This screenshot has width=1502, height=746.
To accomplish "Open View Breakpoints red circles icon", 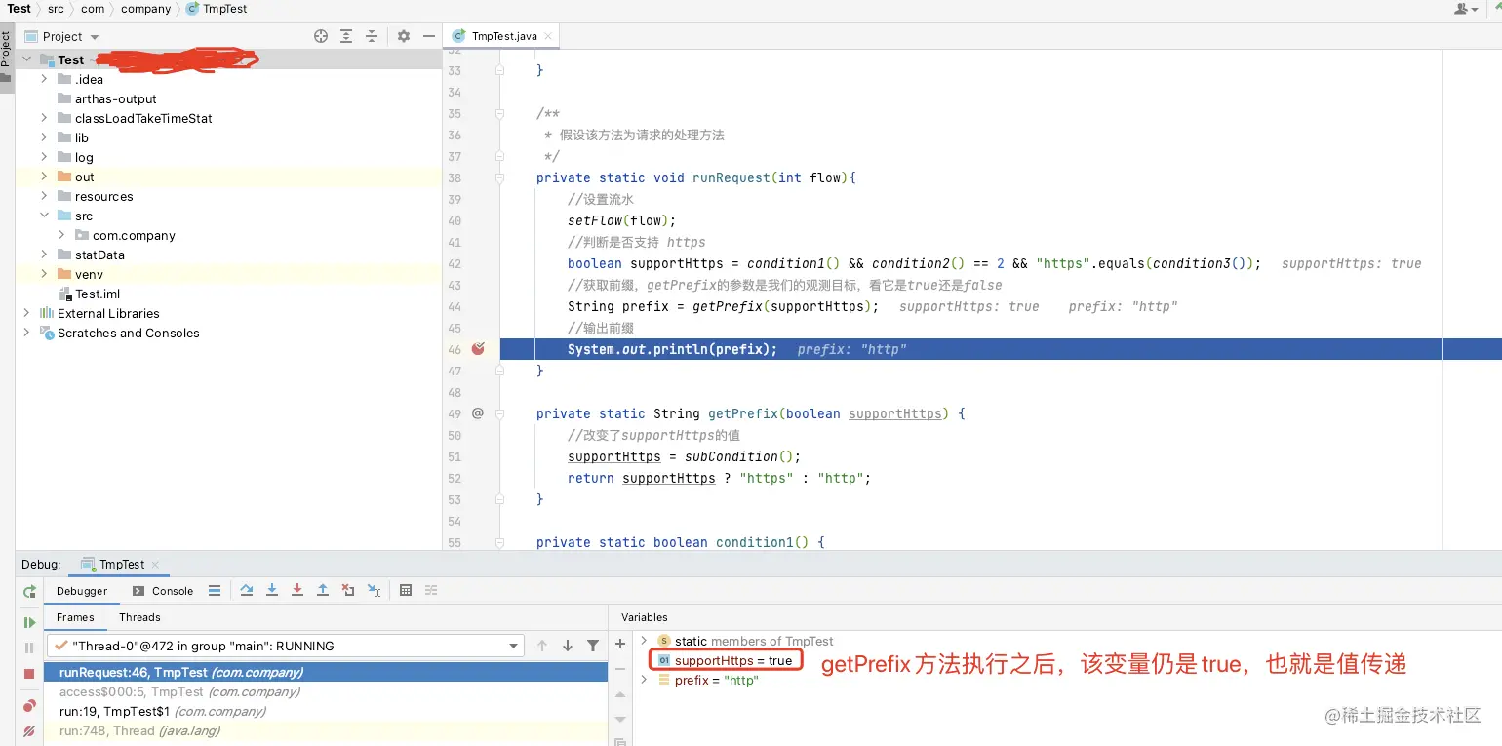I will [29, 705].
